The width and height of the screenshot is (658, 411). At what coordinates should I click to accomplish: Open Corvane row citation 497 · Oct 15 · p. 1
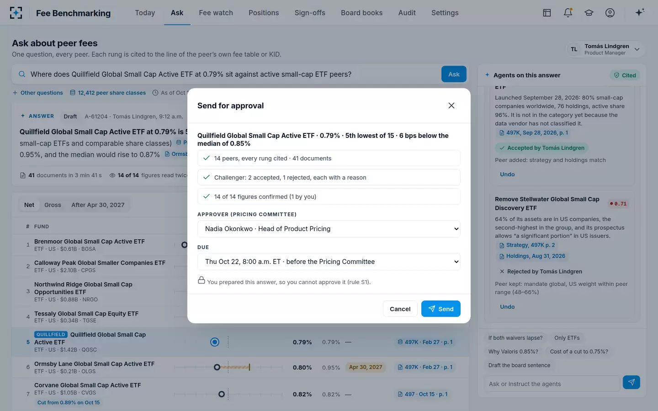[423, 394]
